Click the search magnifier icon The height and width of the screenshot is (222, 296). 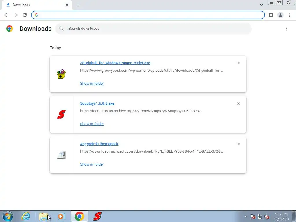pyautogui.click(x=61, y=29)
